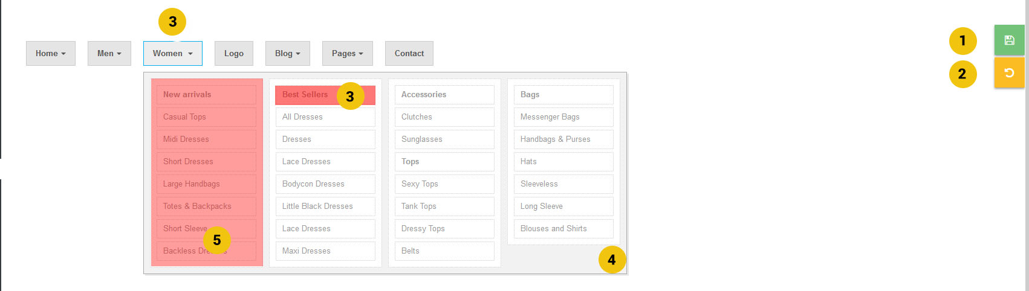Click the green save icon button

coord(1009,40)
